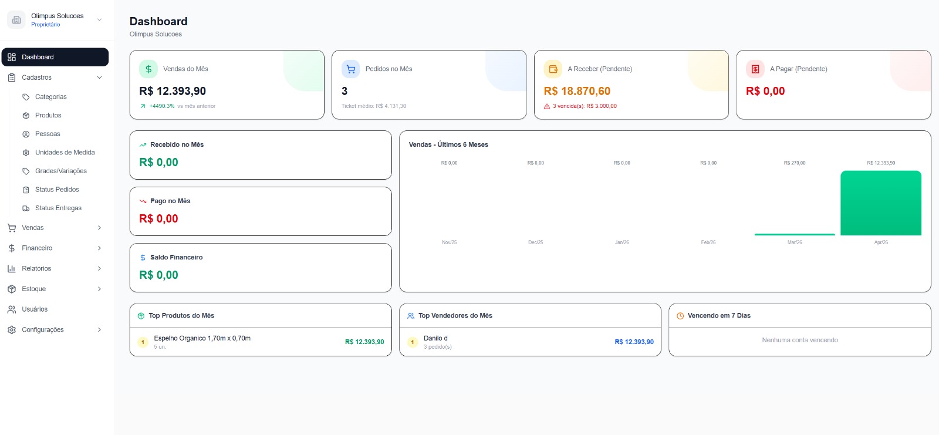Click the Unidades de Medida gear icon
This screenshot has width=939, height=435.
click(x=26, y=153)
